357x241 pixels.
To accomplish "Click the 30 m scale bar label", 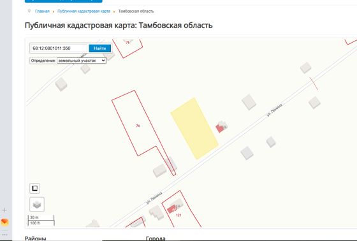I will pos(34,217).
